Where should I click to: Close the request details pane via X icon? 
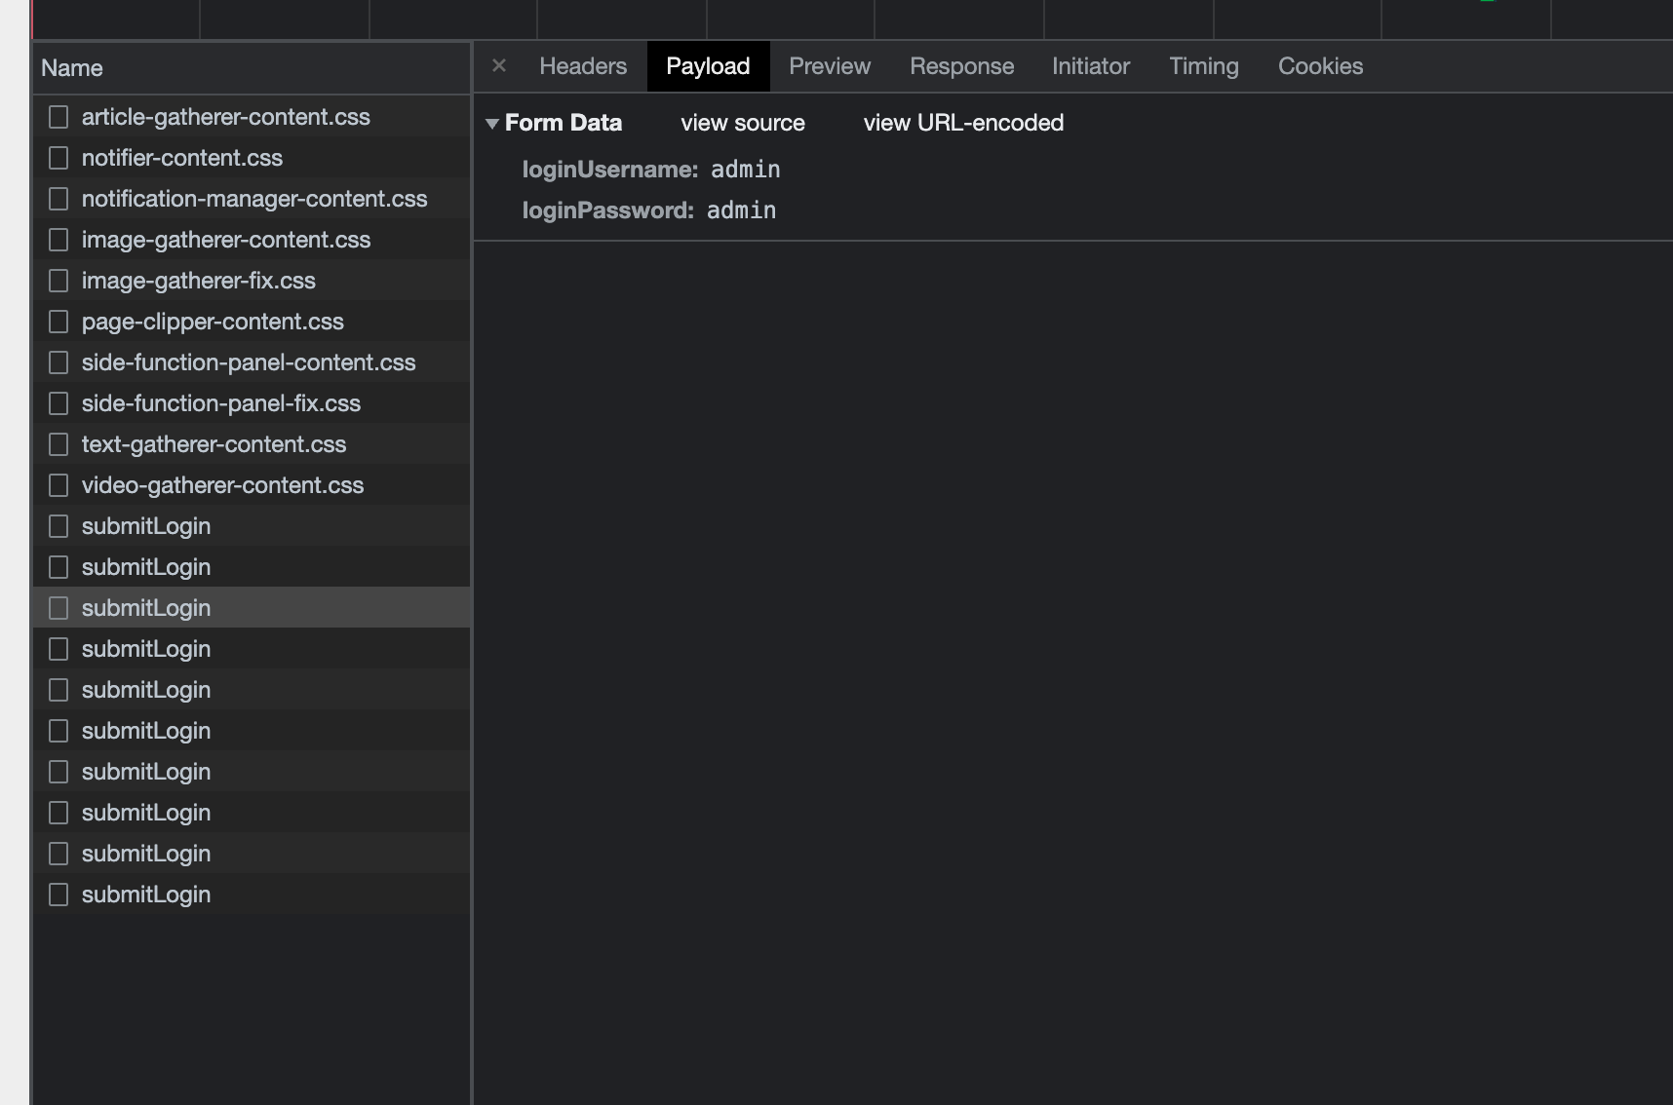[499, 65]
